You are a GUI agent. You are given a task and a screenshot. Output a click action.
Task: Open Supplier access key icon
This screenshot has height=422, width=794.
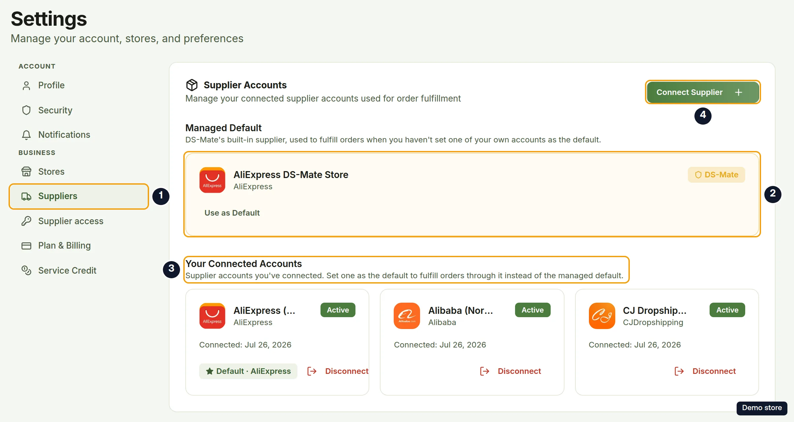coord(26,221)
